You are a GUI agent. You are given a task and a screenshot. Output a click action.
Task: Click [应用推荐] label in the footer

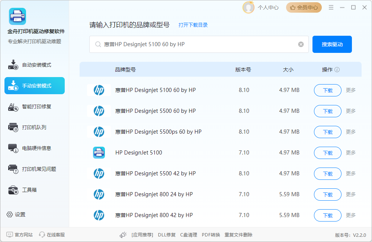pyautogui.click(x=142, y=235)
